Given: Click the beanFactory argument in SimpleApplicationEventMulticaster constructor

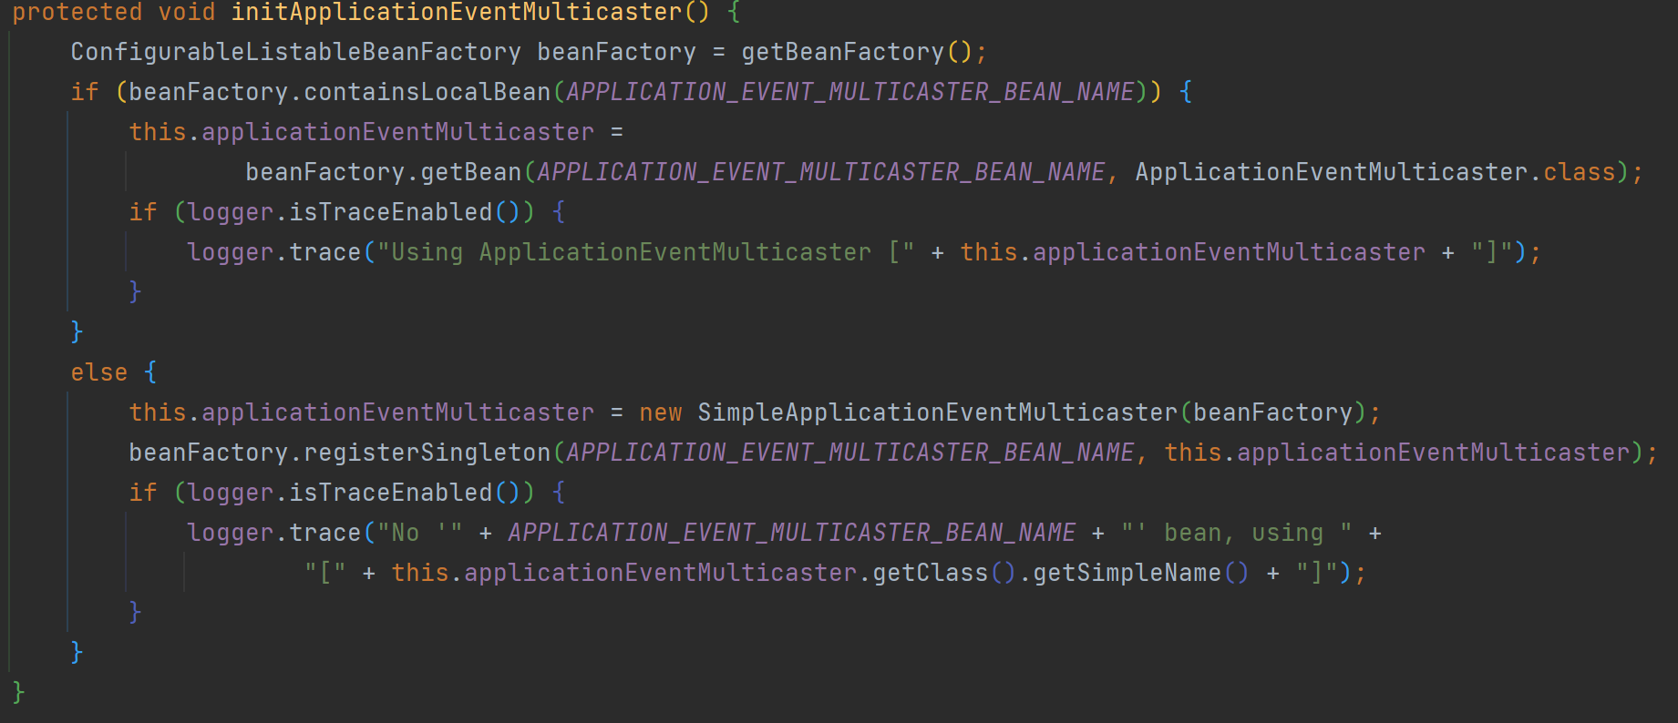Looking at the screenshot, I should pos(1273,412).
